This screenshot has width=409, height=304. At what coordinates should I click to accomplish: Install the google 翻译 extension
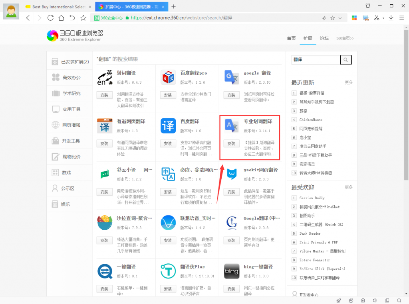231,95
